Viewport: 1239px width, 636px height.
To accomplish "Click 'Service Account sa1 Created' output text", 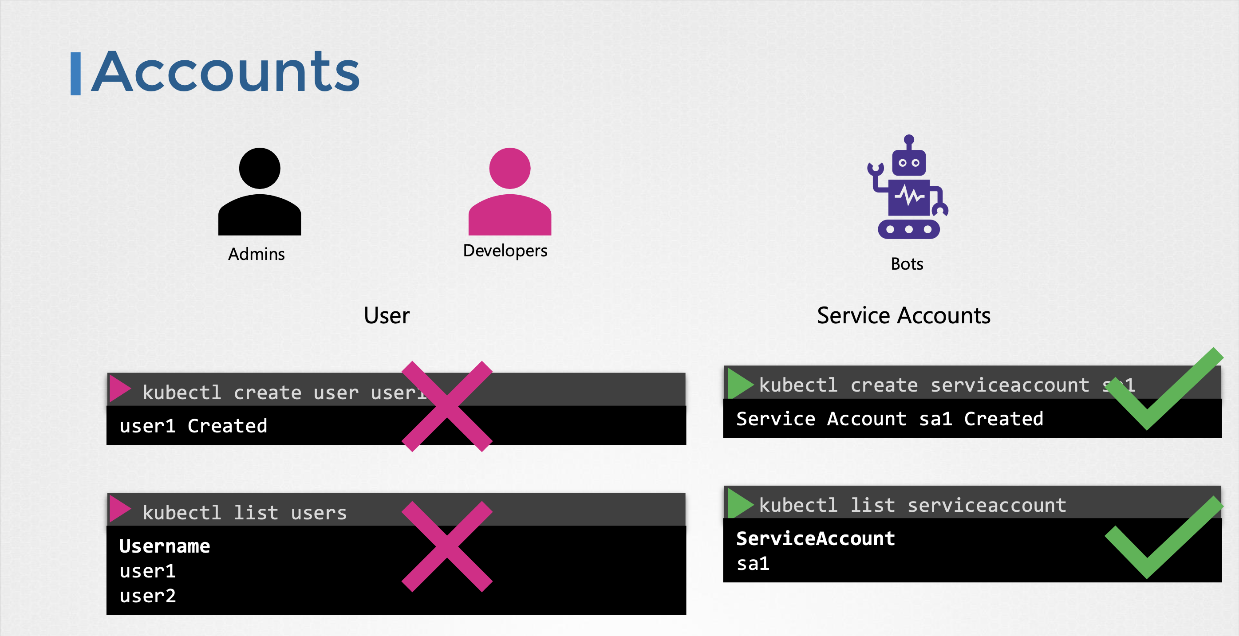I will pos(890,419).
